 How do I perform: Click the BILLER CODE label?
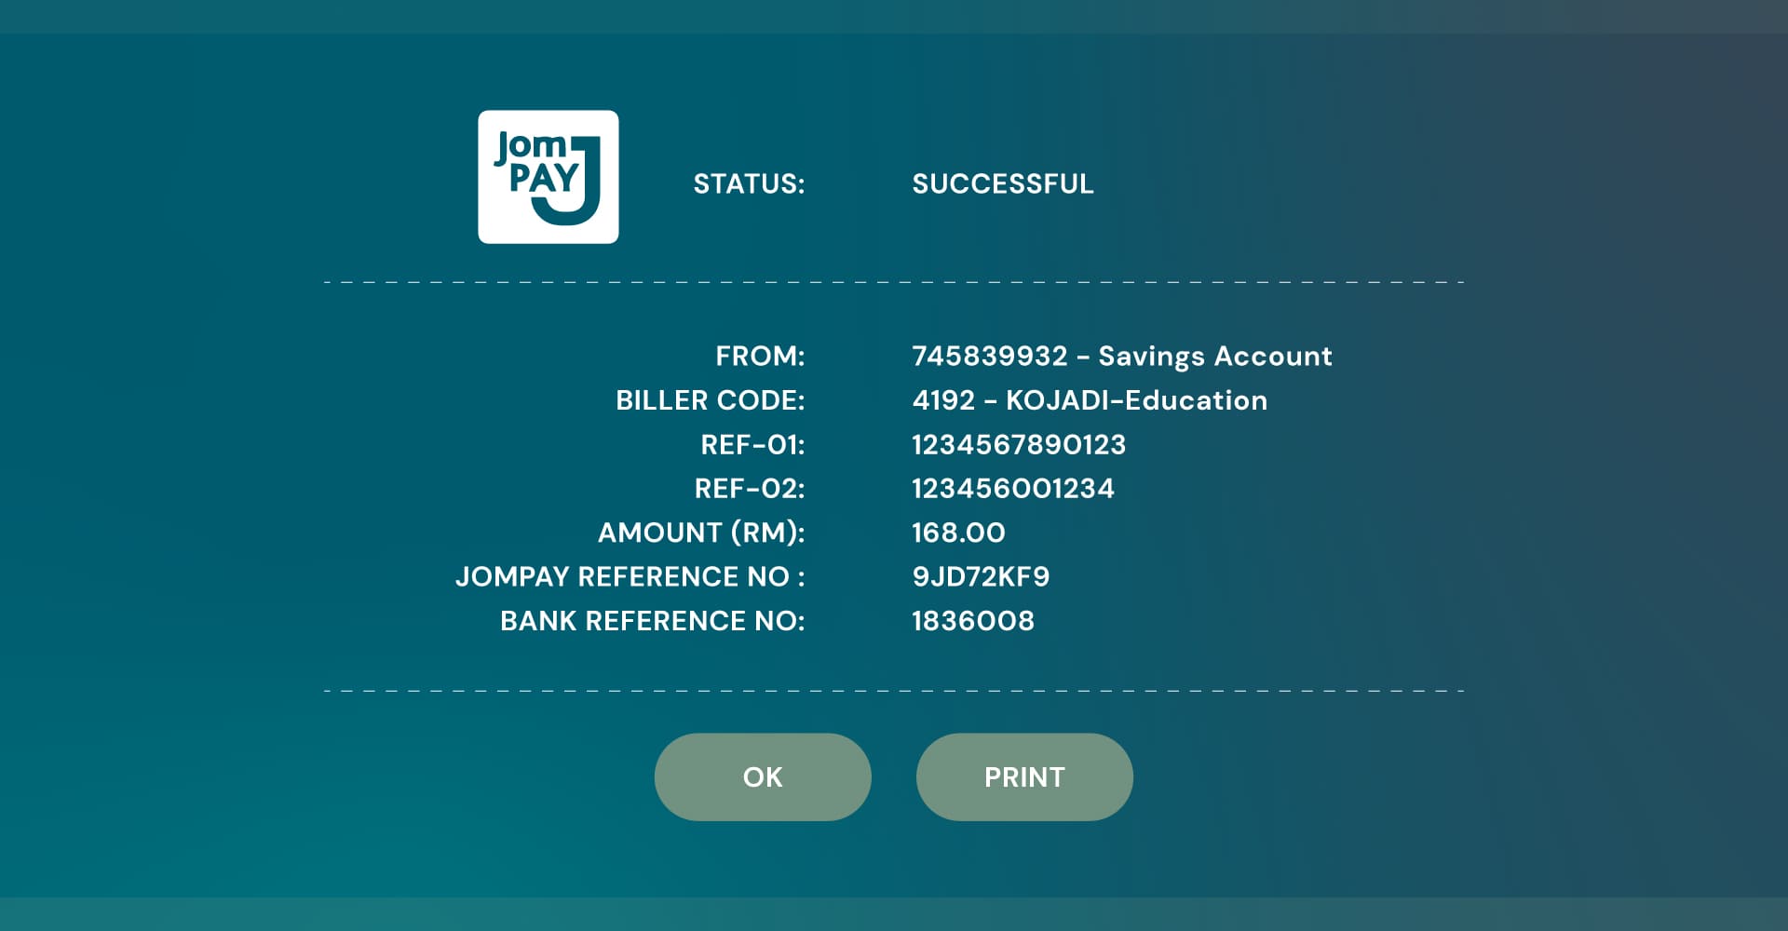click(x=710, y=400)
